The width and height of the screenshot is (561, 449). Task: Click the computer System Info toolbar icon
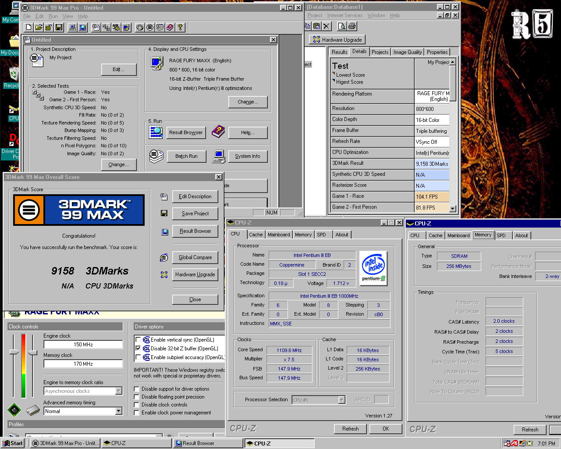pyautogui.click(x=73, y=27)
